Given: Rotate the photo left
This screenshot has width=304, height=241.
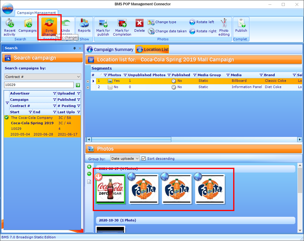Looking at the screenshot, I should (202, 22).
